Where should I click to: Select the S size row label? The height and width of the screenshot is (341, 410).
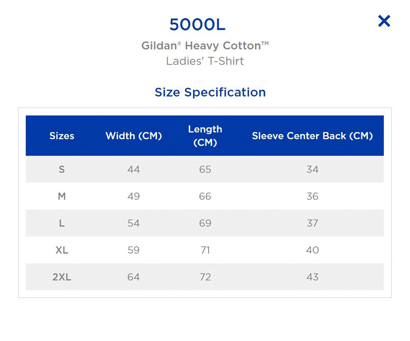tap(62, 169)
